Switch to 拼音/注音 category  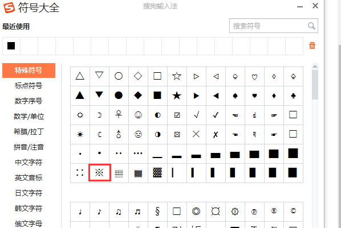pos(29,147)
